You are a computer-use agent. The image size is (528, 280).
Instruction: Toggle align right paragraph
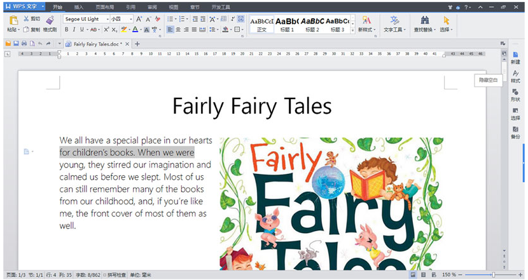pos(186,30)
